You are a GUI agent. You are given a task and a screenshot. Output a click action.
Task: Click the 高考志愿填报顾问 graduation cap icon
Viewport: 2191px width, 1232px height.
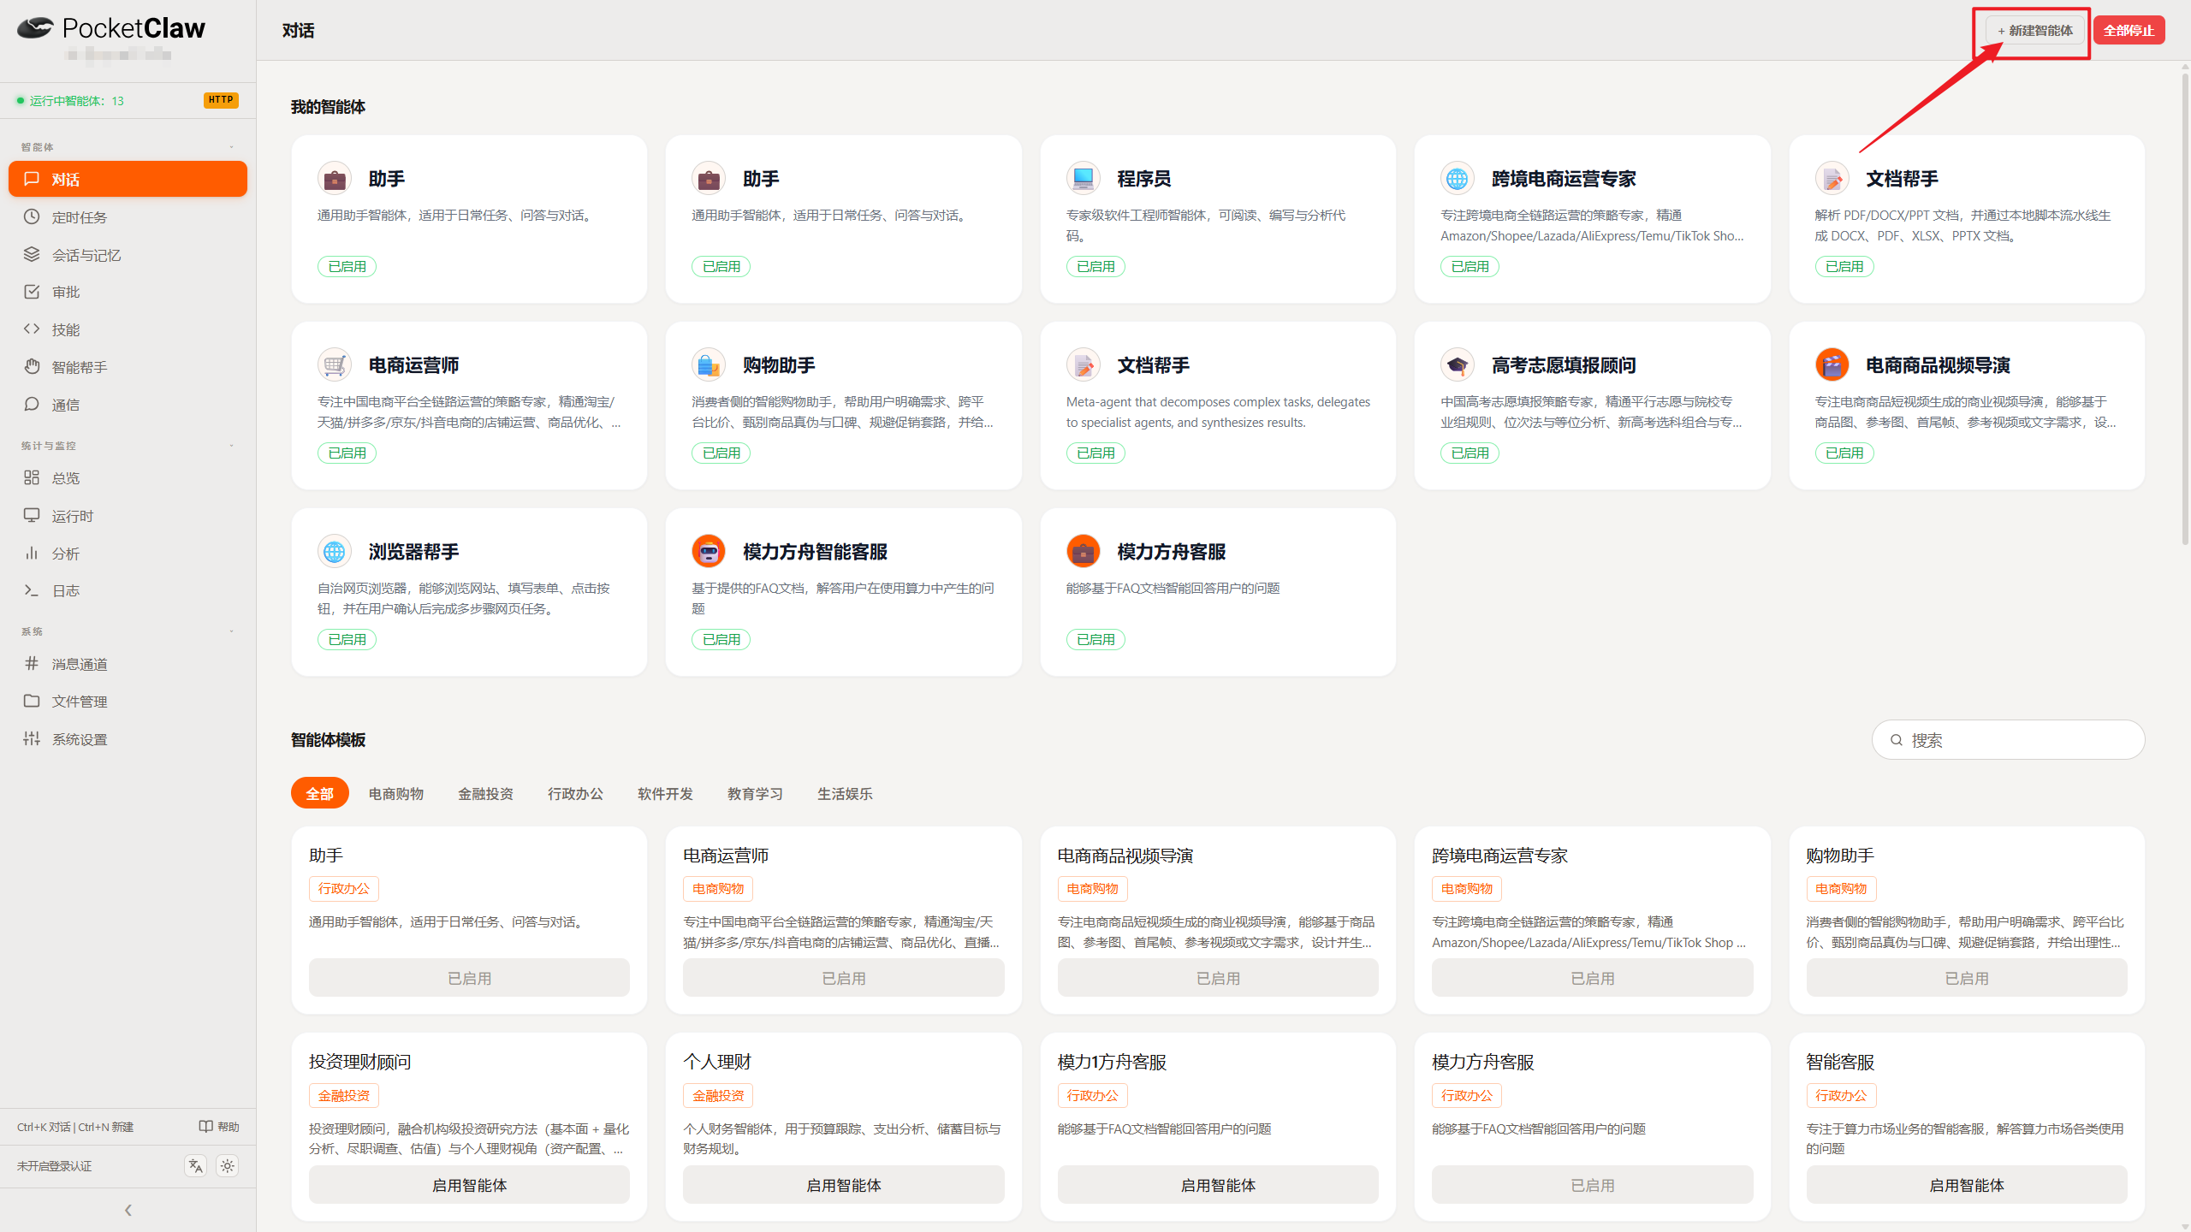1457,364
